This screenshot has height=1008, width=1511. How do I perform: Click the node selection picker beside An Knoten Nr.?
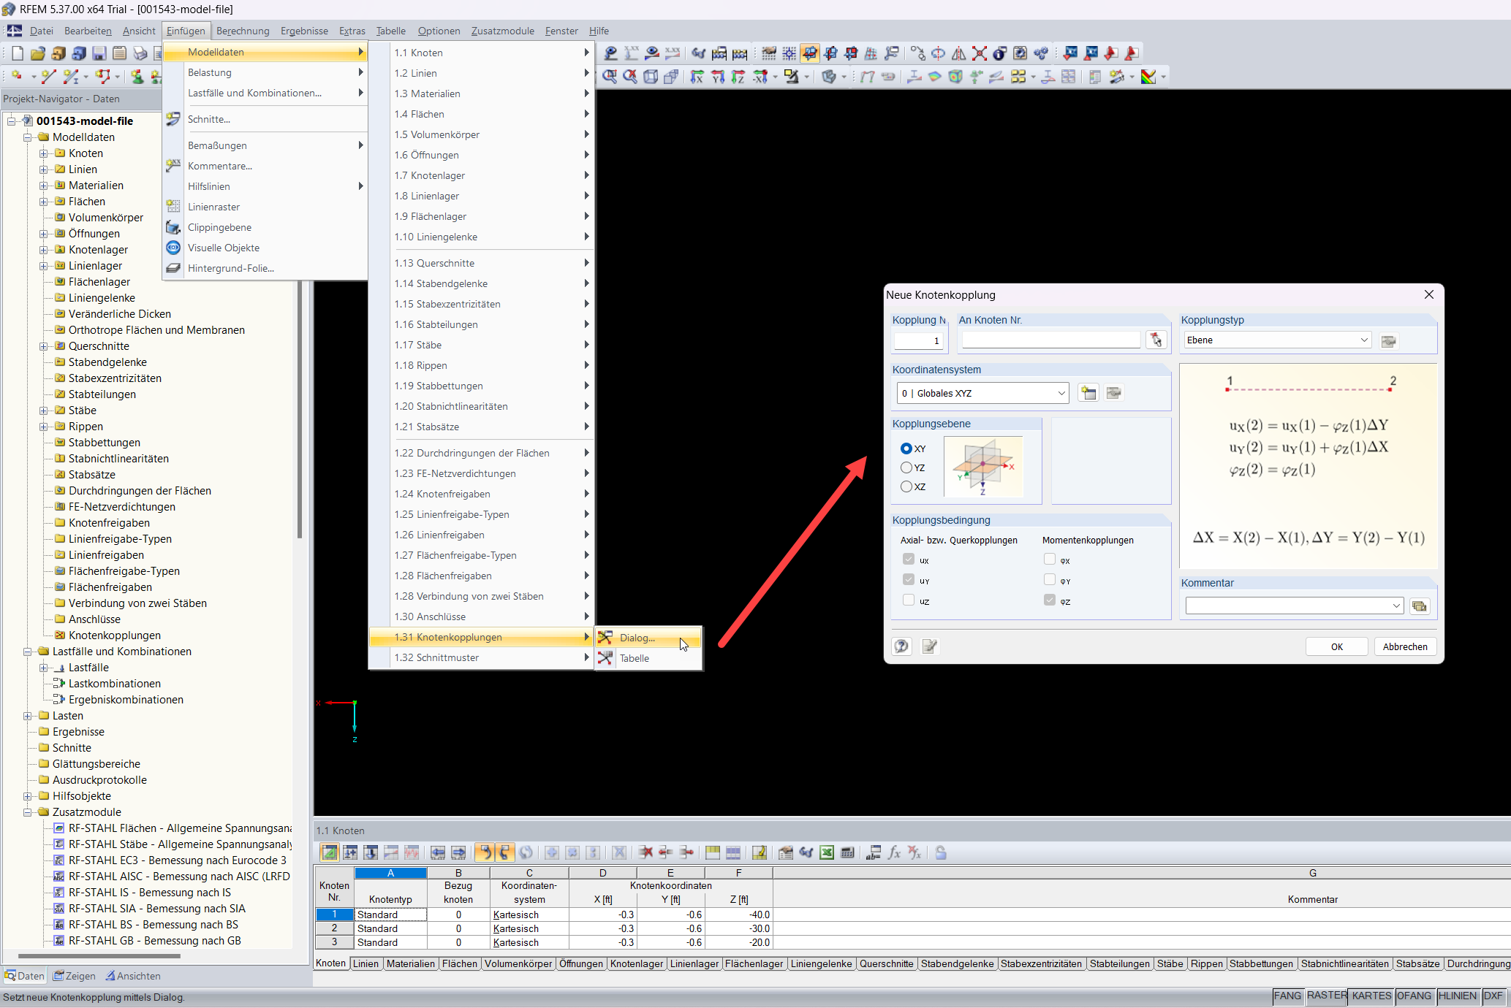click(x=1156, y=339)
